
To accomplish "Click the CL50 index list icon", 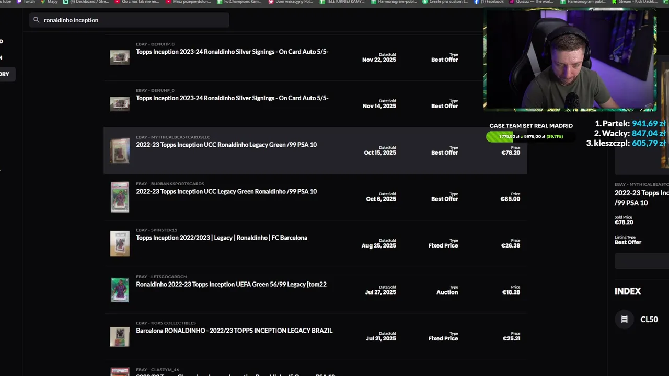I will click(624, 319).
